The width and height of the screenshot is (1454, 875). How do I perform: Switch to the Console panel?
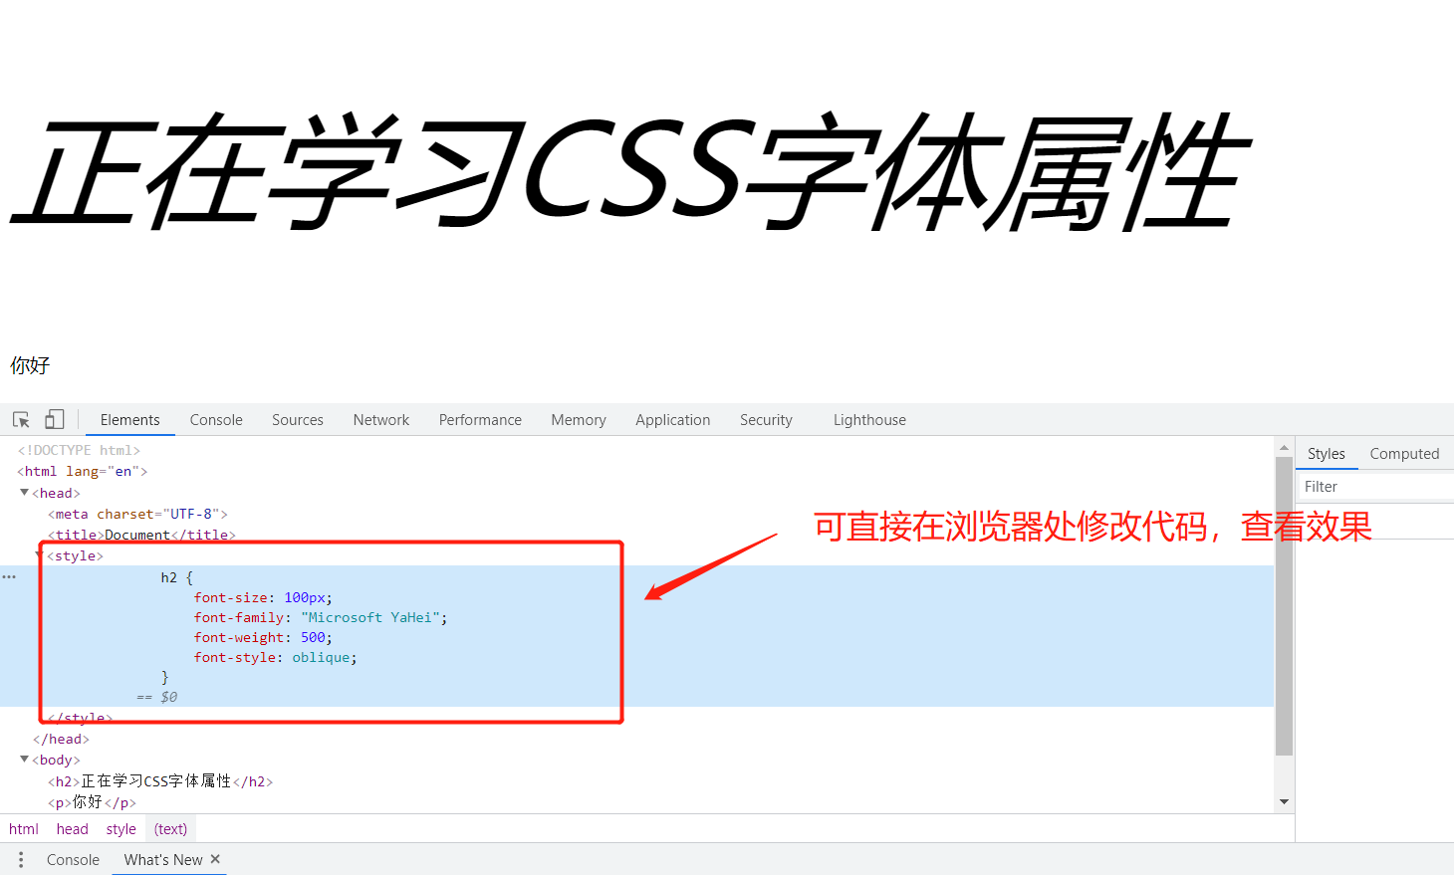pos(215,419)
